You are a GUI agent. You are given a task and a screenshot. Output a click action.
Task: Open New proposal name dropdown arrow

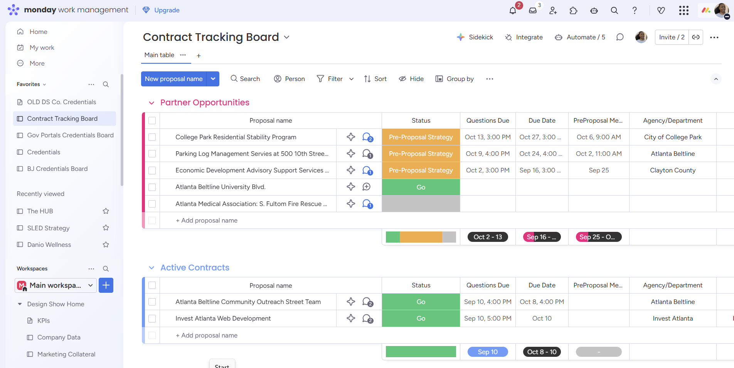coord(213,79)
